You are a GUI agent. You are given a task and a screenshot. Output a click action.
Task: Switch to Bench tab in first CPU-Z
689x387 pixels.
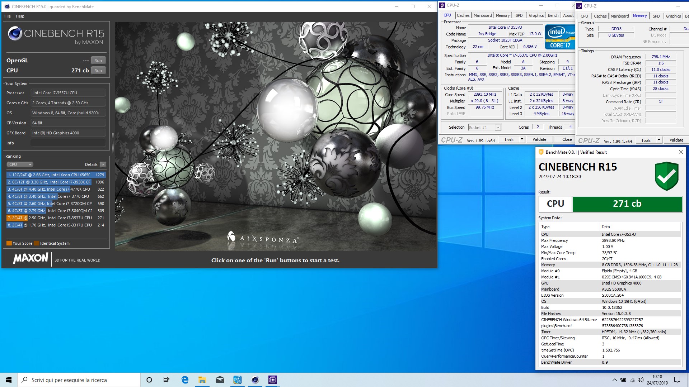pyautogui.click(x=553, y=15)
